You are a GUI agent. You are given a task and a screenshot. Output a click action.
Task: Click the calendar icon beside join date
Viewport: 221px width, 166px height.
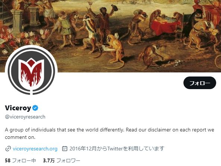click(65, 149)
